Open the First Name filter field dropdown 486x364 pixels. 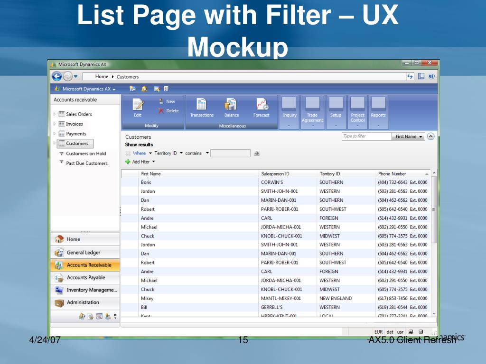coord(408,136)
